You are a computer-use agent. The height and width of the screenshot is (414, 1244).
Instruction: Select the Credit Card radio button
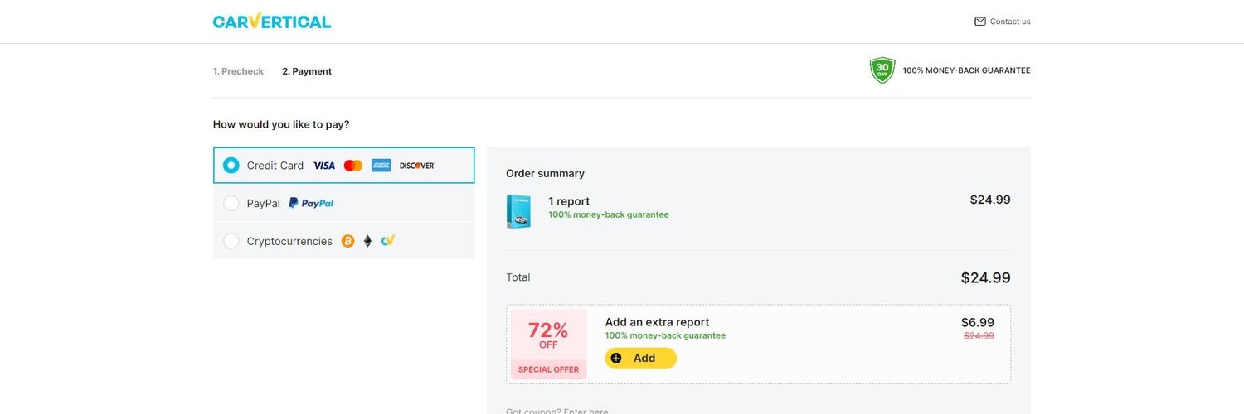pyautogui.click(x=231, y=166)
